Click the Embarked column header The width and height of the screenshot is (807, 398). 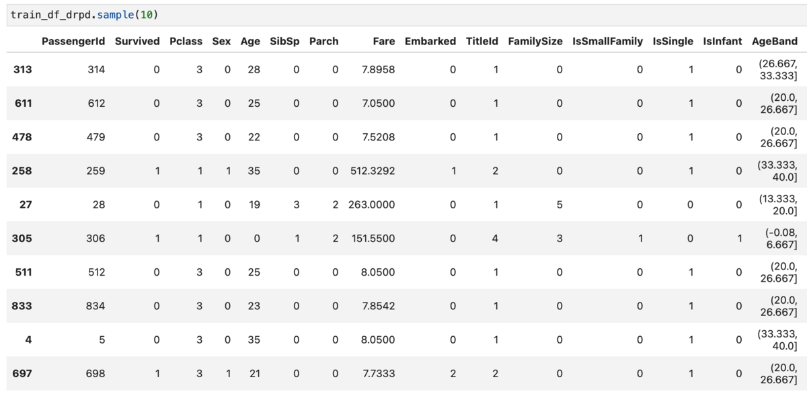(430, 41)
